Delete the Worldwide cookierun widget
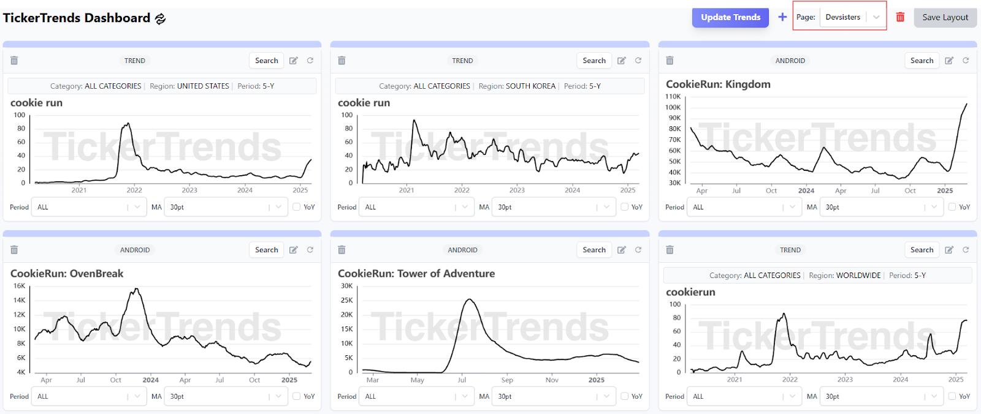 (670, 250)
